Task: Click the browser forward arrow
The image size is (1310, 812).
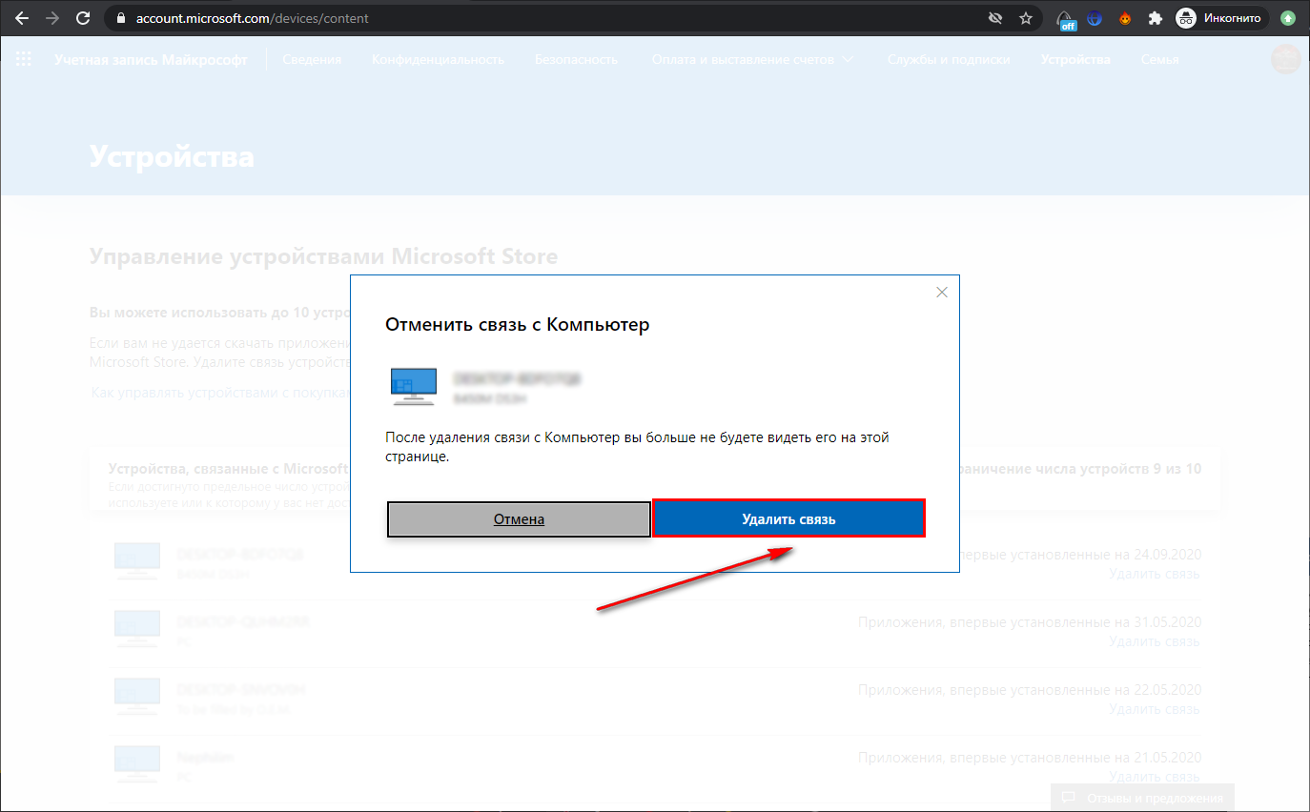Action: tap(52, 18)
